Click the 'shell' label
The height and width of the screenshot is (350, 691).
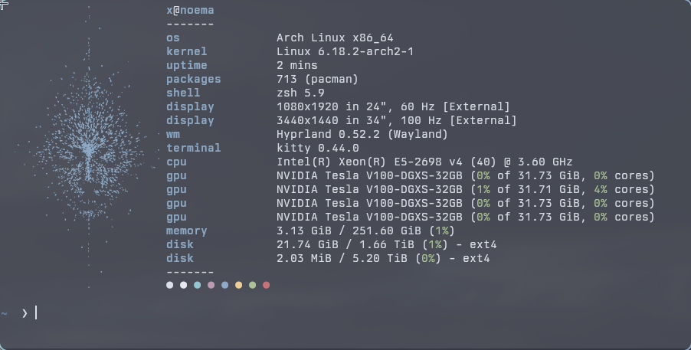(183, 93)
